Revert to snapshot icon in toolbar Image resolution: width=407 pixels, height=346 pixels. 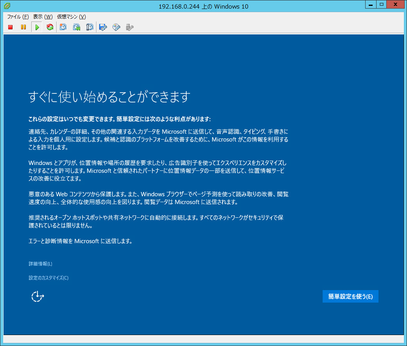pyautogui.click(x=77, y=27)
